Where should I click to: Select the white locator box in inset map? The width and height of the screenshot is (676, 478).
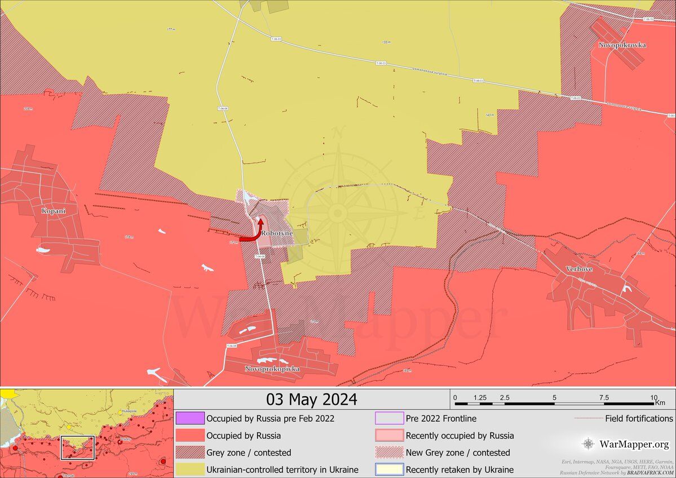[x=77, y=448]
